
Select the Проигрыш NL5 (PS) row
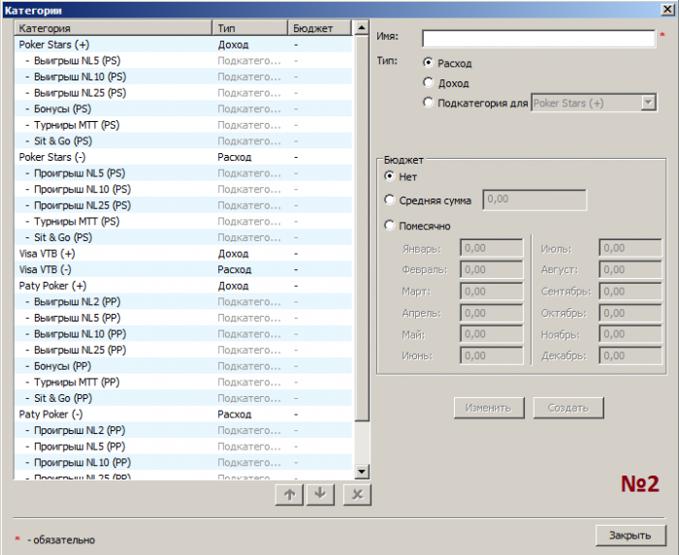pos(183,173)
